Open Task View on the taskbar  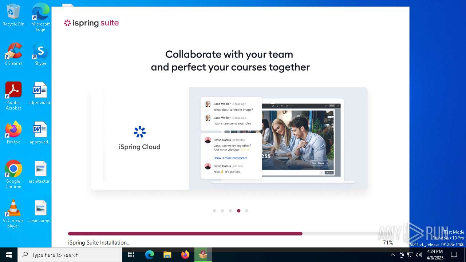131,255
